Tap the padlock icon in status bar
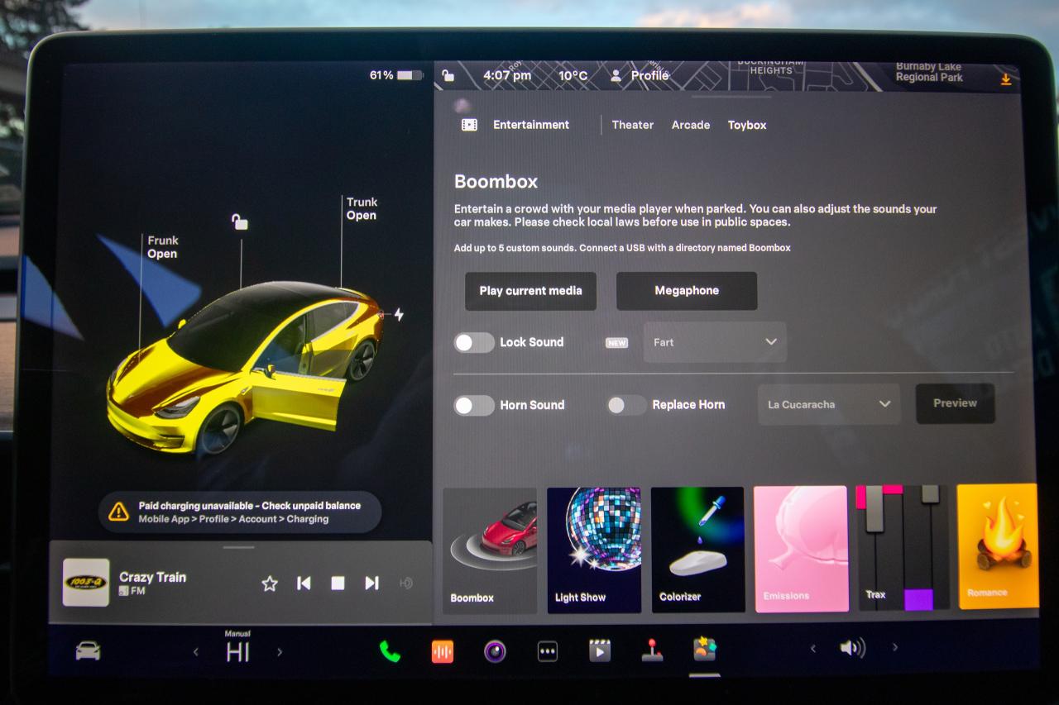Screen dimensions: 1059x705 448,76
